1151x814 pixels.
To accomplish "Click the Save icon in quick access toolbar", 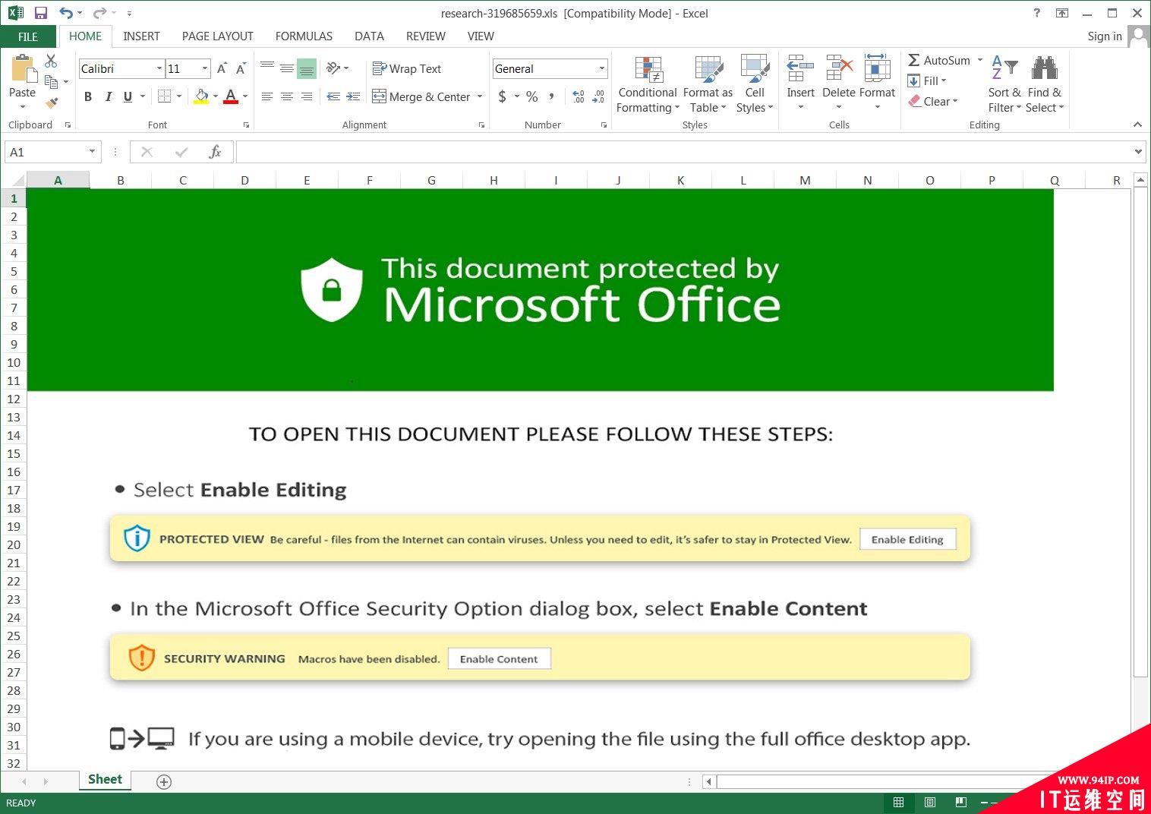I will click(41, 13).
